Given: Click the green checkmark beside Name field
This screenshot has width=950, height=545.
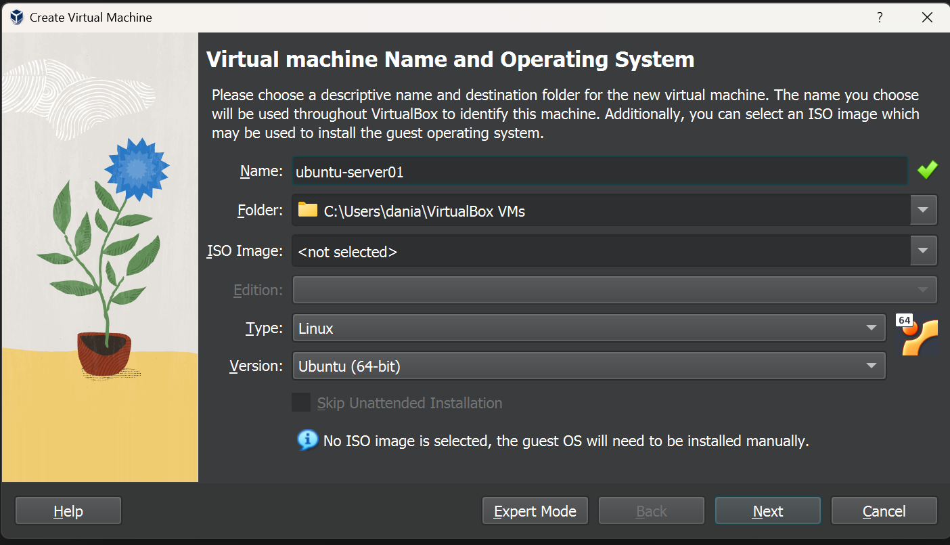Looking at the screenshot, I should point(927,170).
